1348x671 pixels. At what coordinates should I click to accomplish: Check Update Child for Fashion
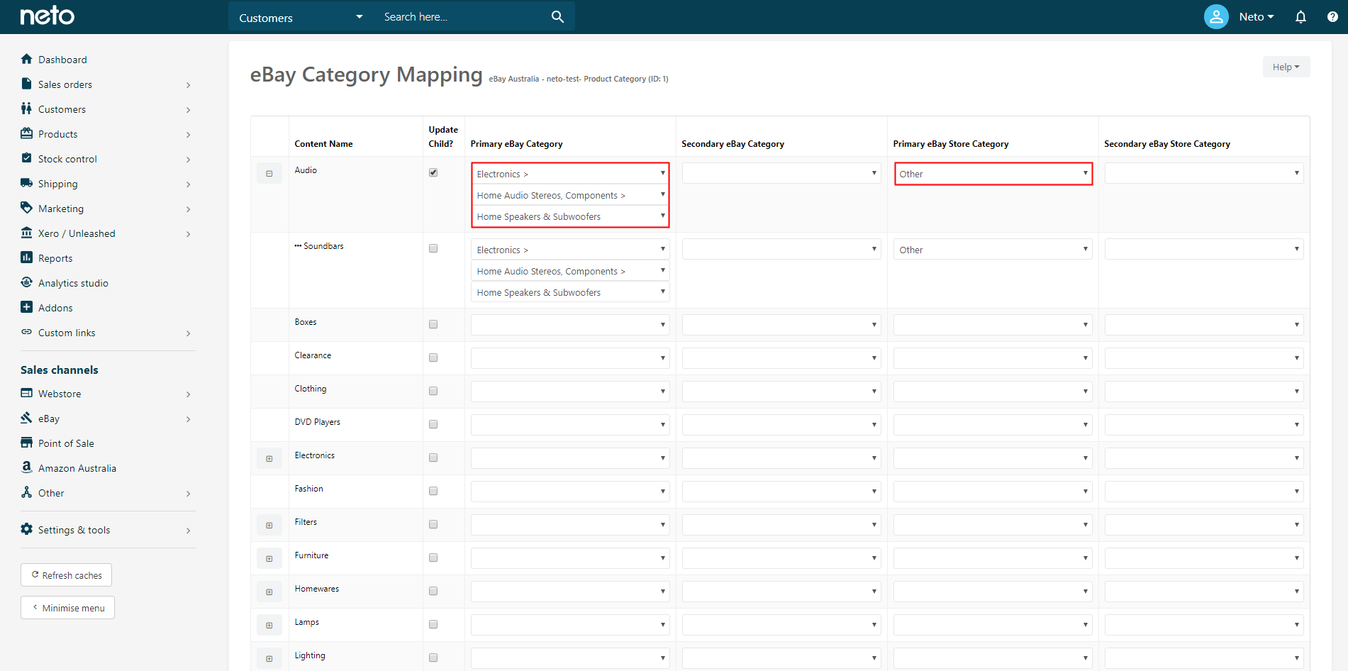[x=433, y=491]
